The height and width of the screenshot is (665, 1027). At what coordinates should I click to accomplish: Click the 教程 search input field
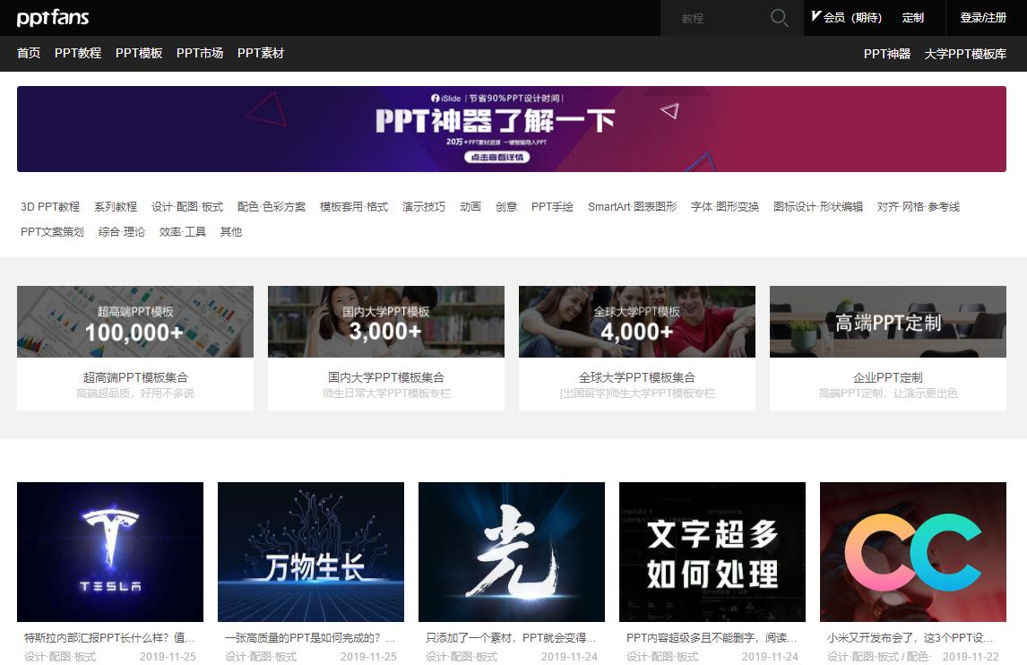(717, 18)
